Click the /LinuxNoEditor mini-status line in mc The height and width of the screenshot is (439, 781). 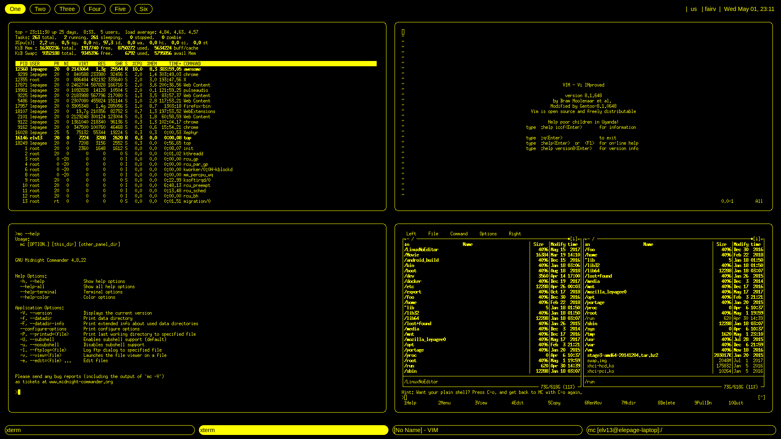coord(421,382)
